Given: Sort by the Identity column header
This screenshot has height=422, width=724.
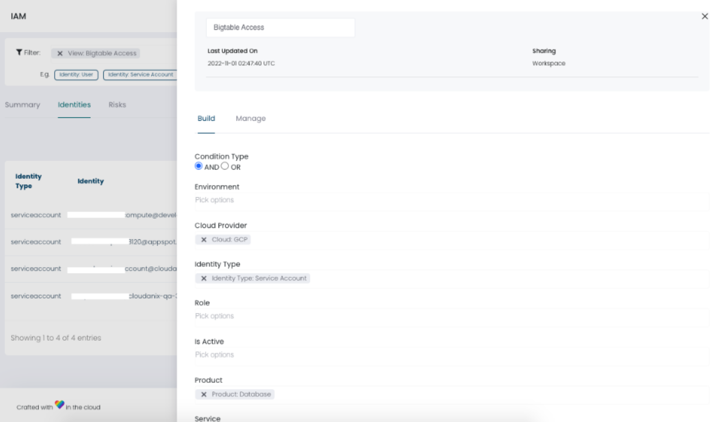Looking at the screenshot, I should point(90,181).
